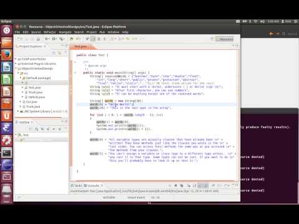Select the (default package) item
Viewport: 299px width, 224px height.
tap(36, 78)
